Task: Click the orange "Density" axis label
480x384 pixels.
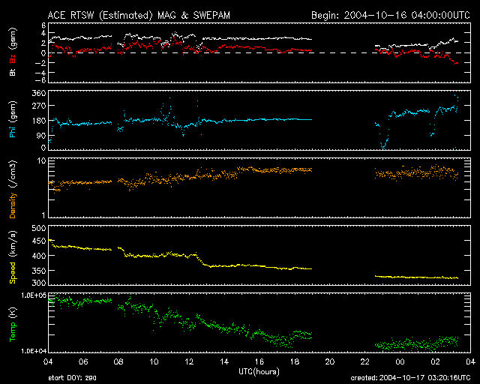Action: pos(13,205)
